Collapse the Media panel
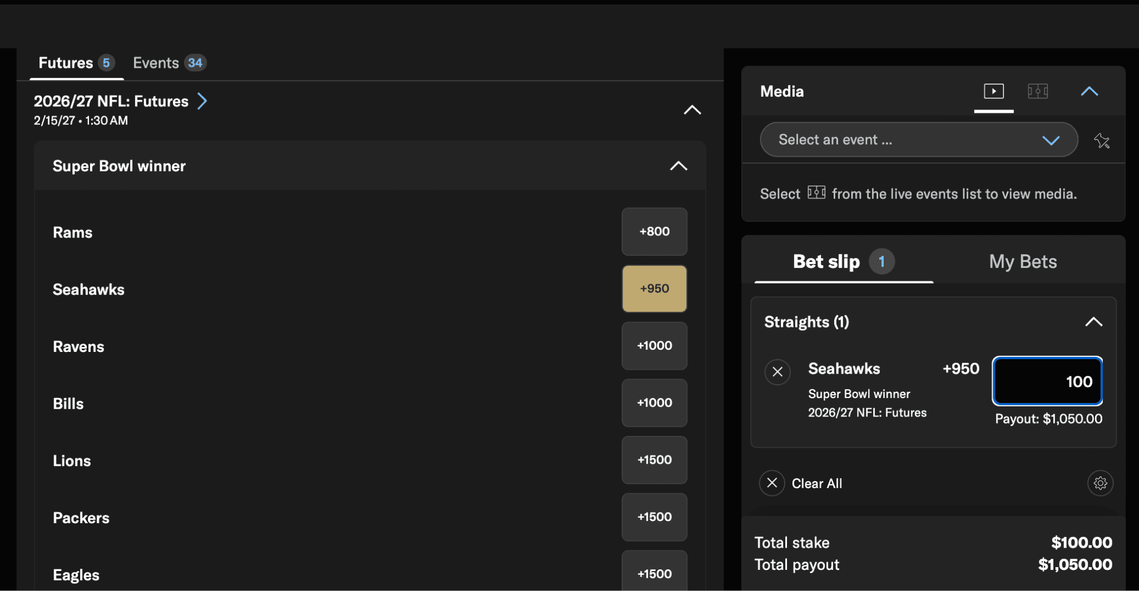 click(x=1089, y=91)
